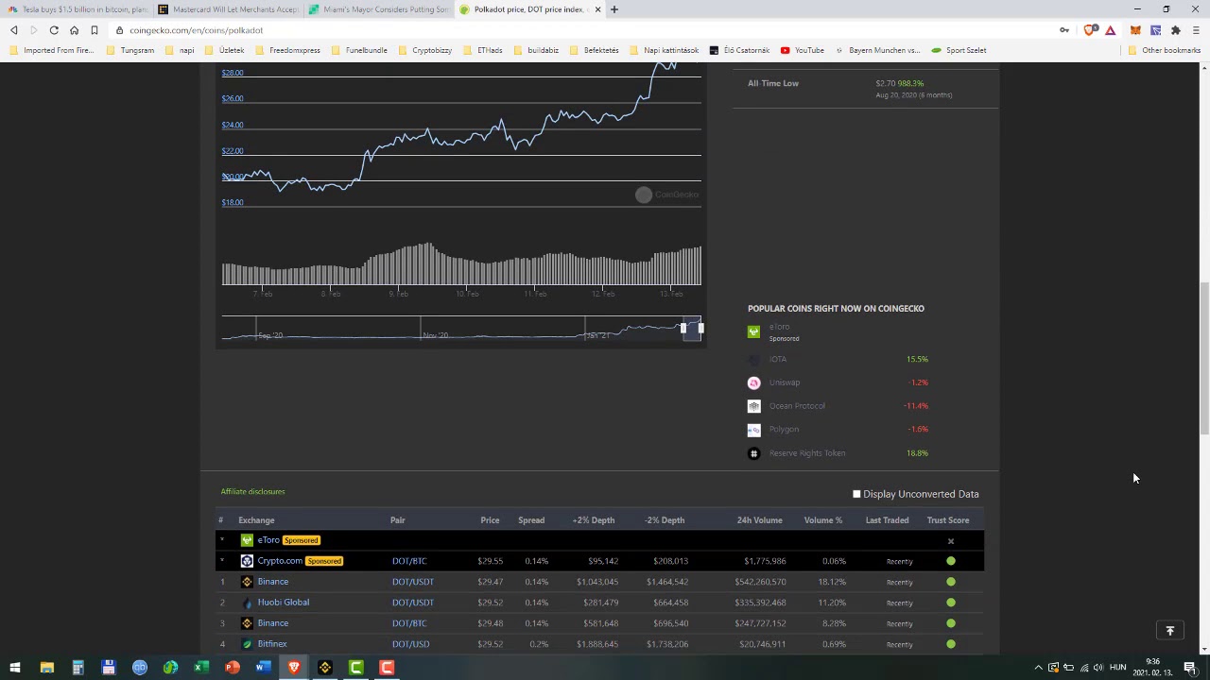Open Reserve Rights Token popular coin
The image size is (1210, 680).
pyautogui.click(x=807, y=453)
